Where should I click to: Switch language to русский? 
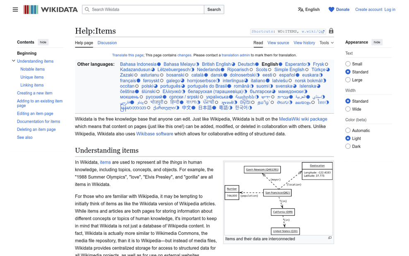click(x=154, y=97)
